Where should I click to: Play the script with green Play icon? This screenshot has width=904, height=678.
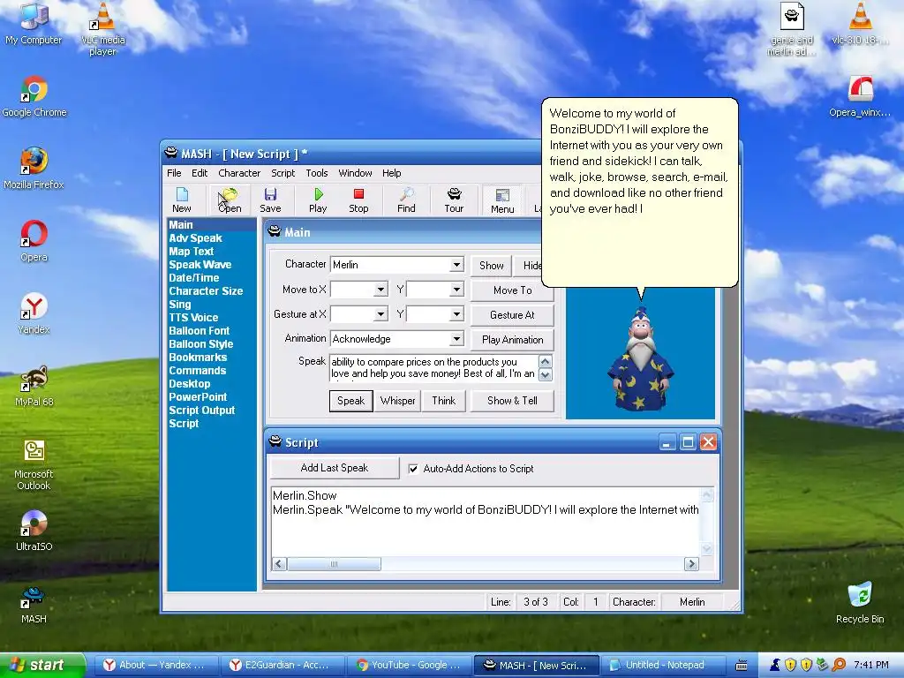(x=318, y=200)
